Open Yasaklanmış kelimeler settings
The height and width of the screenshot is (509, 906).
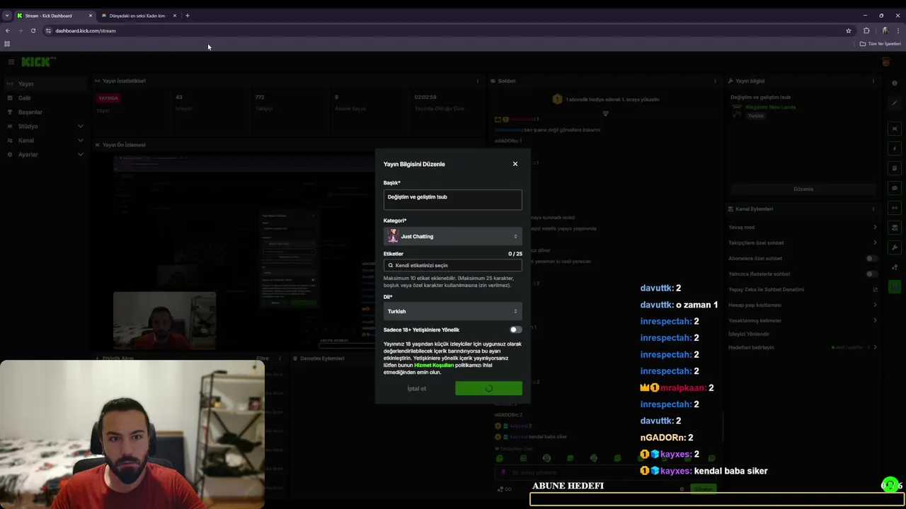point(803,320)
